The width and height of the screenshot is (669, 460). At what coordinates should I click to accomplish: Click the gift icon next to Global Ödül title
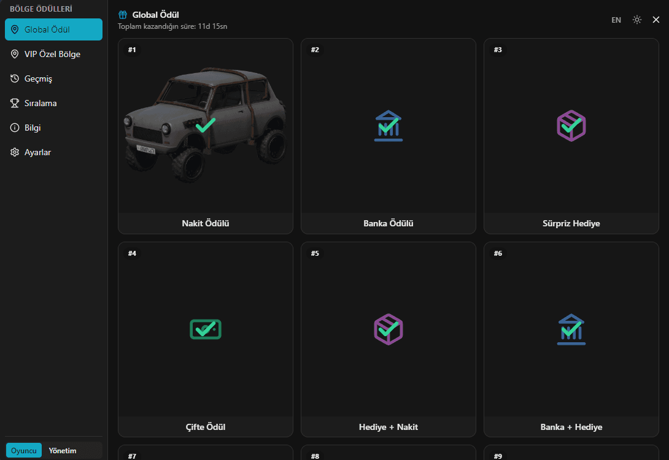tap(123, 15)
